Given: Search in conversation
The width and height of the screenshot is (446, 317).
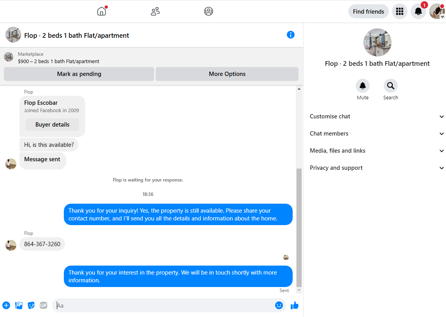Looking at the screenshot, I should (390, 89).
